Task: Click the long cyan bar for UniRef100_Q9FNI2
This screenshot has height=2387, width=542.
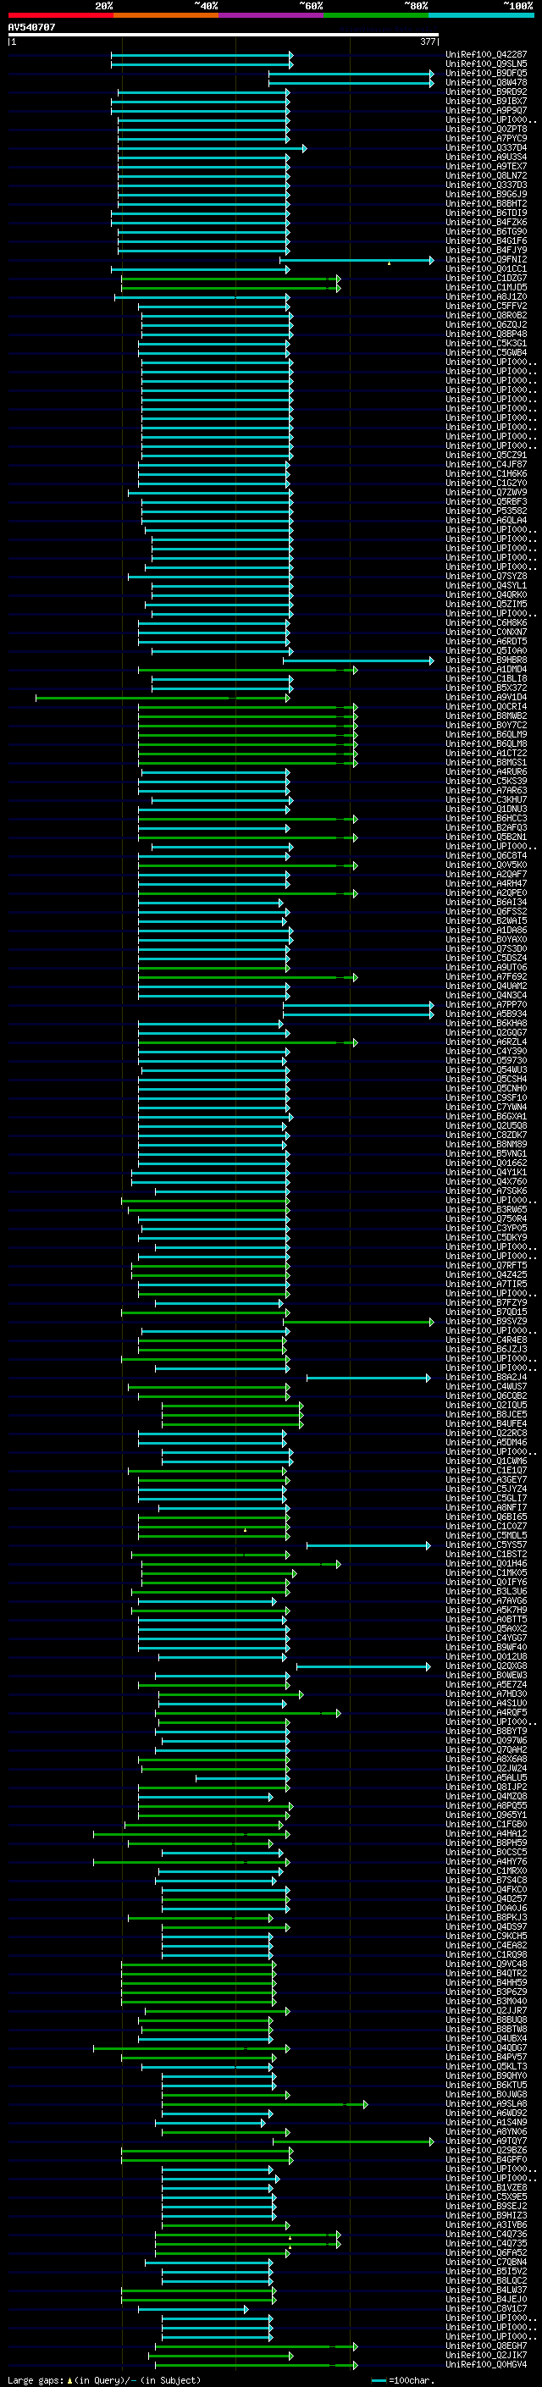Action: (x=357, y=261)
